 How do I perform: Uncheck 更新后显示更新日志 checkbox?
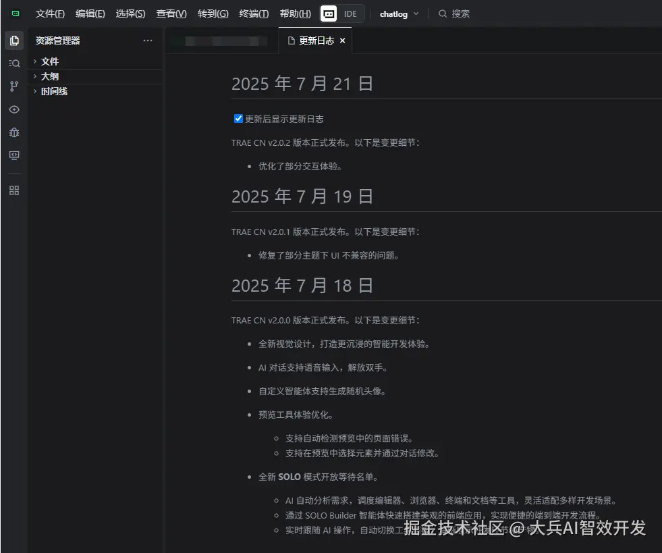click(238, 119)
